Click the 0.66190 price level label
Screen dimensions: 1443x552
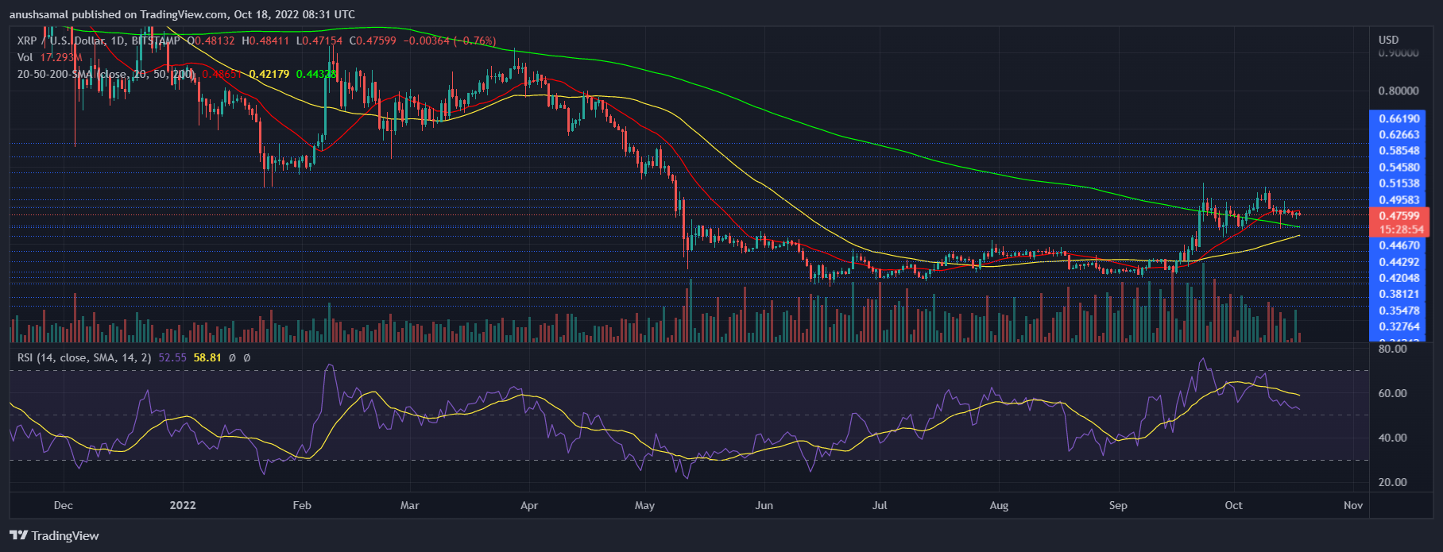click(1399, 119)
